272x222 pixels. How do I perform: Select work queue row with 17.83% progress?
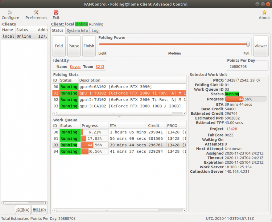coord(119,138)
